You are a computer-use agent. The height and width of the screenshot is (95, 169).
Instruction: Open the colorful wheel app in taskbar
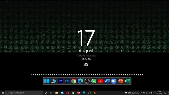pos(95,93)
